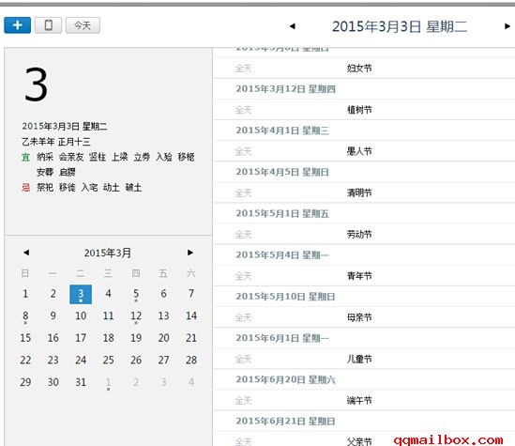The image size is (515, 446).
Task: Go to previous day using top-left arrow
Action: (293, 26)
